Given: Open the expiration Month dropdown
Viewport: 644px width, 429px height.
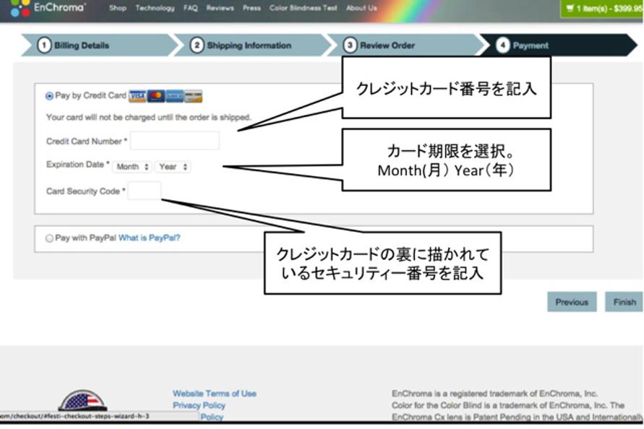Looking at the screenshot, I should point(132,167).
